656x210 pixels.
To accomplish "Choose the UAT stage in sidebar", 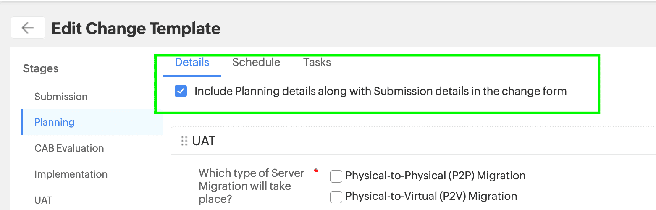I will 43,200.
